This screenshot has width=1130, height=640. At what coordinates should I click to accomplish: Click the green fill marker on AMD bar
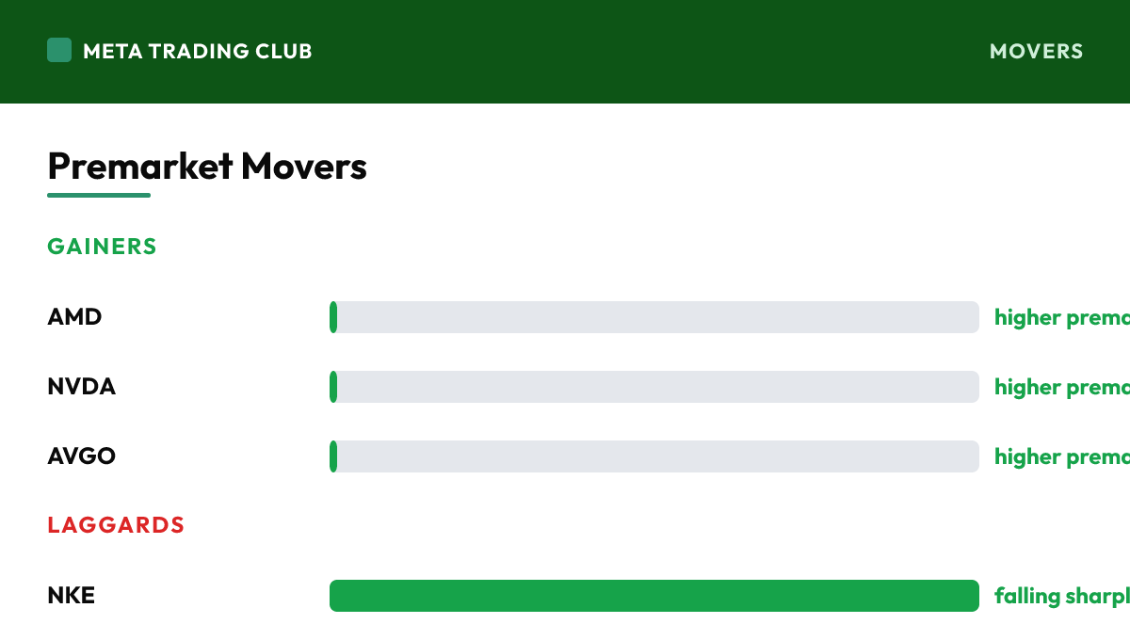click(x=333, y=317)
